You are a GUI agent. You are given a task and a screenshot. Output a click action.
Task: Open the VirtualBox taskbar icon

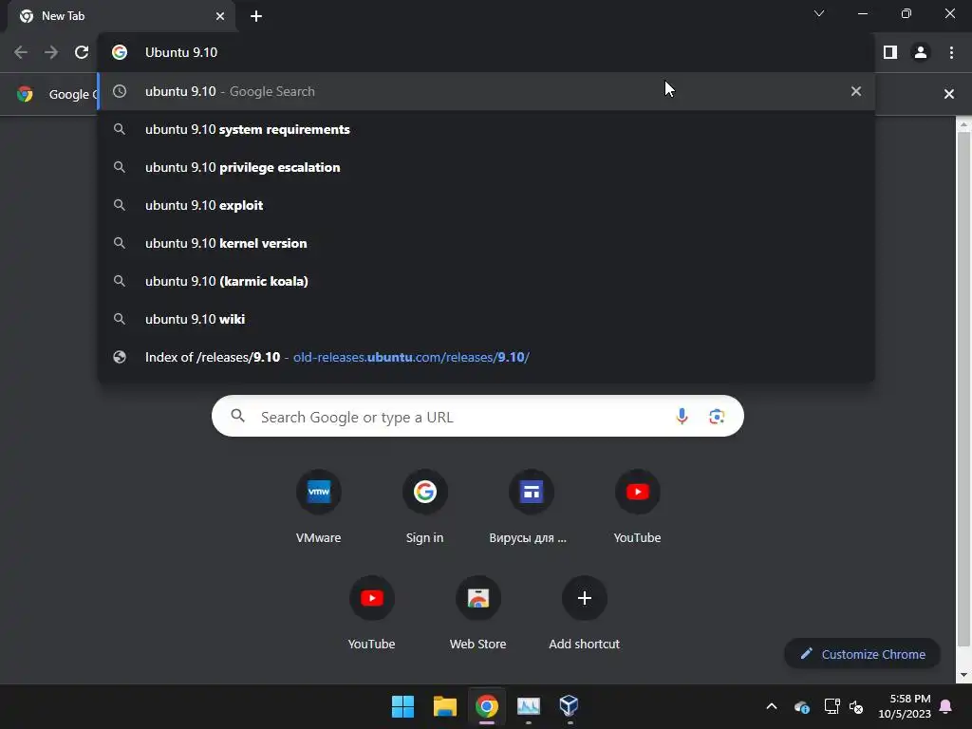point(570,706)
